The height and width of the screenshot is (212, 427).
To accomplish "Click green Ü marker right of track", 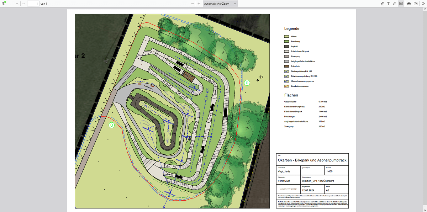I will tap(247, 83).
